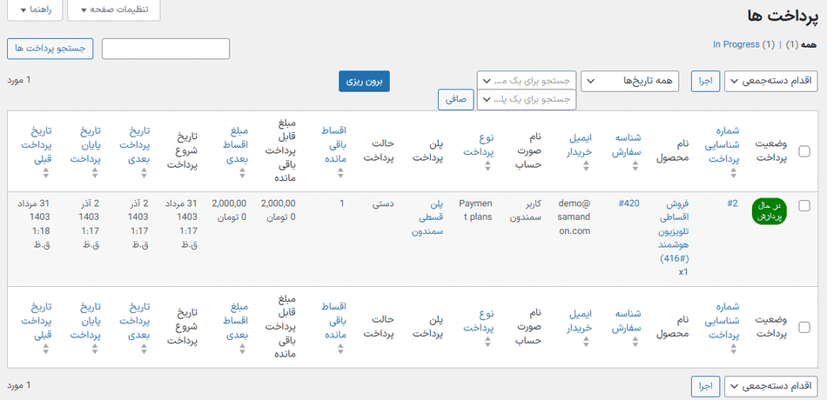Click the Payment plans type cell

(475, 210)
